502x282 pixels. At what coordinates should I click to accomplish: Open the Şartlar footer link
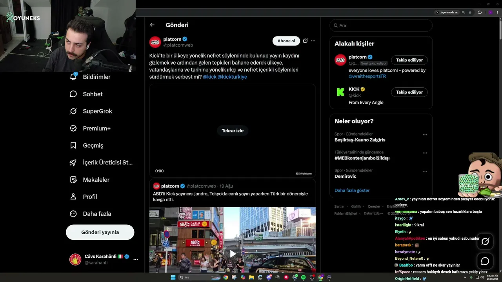339,206
